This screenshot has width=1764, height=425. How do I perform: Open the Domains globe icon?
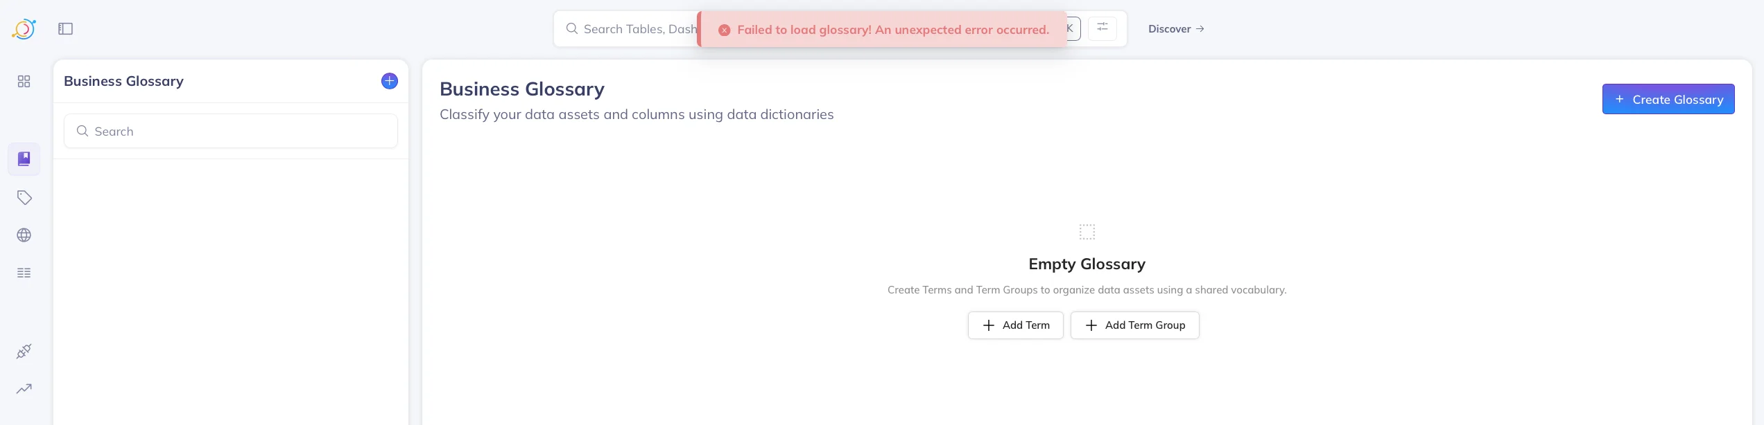tap(24, 235)
